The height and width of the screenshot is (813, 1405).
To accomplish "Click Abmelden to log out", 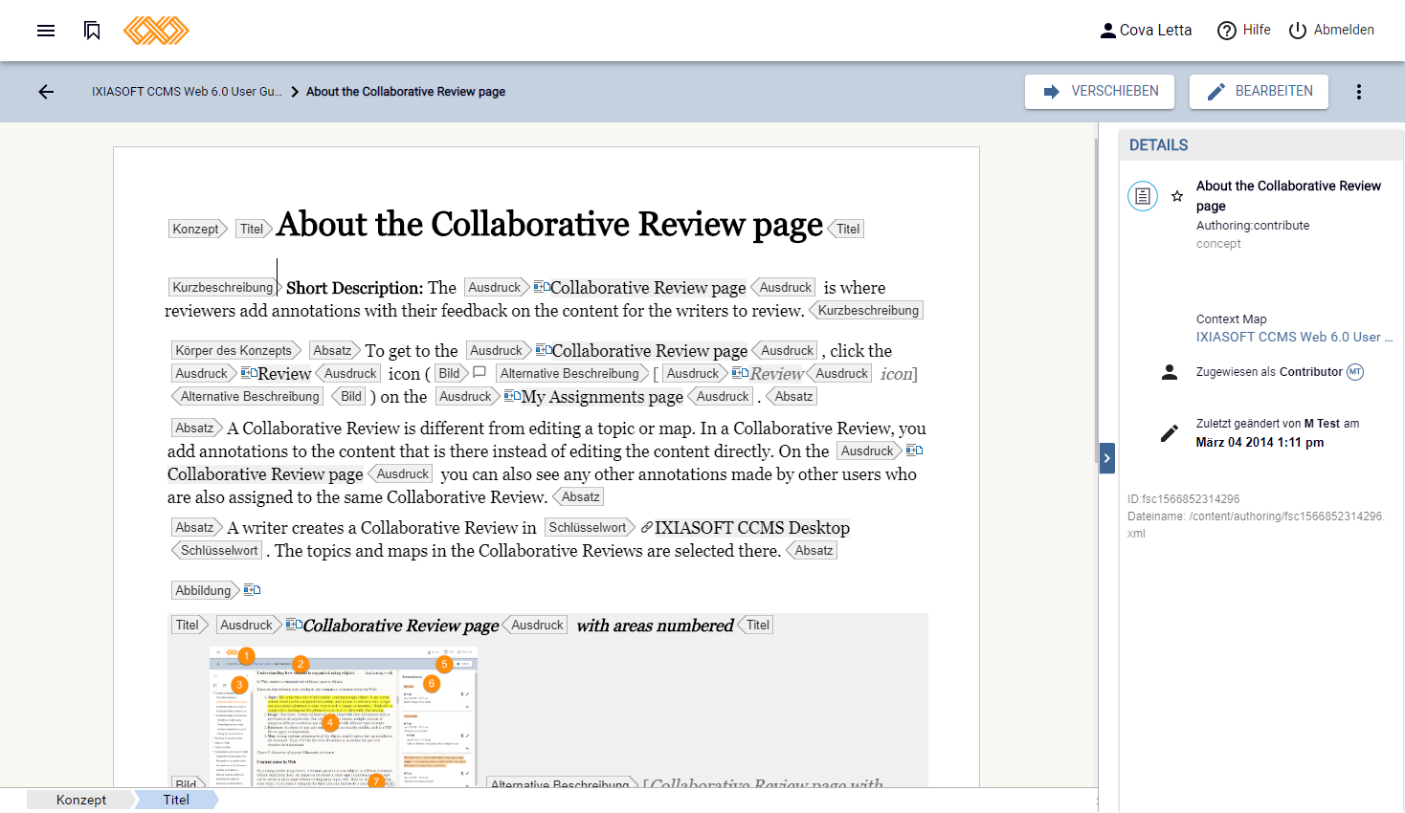I will click(x=1331, y=31).
